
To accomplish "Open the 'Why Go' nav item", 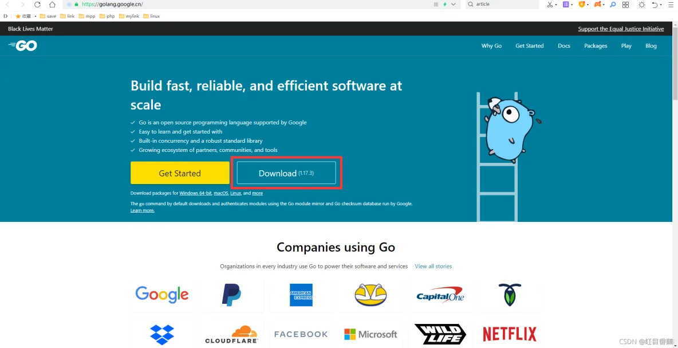I will [x=492, y=46].
